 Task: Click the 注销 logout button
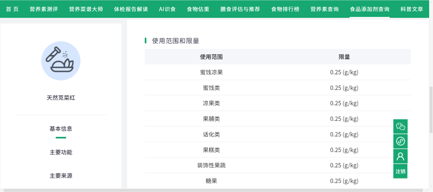click(401, 171)
